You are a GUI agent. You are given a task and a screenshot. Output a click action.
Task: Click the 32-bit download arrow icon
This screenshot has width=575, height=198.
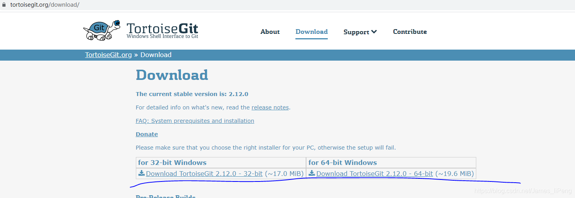coord(141,173)
